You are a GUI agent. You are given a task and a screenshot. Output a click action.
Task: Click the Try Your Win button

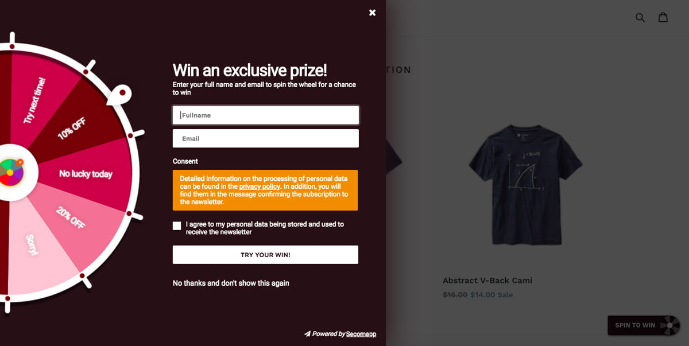265,255
